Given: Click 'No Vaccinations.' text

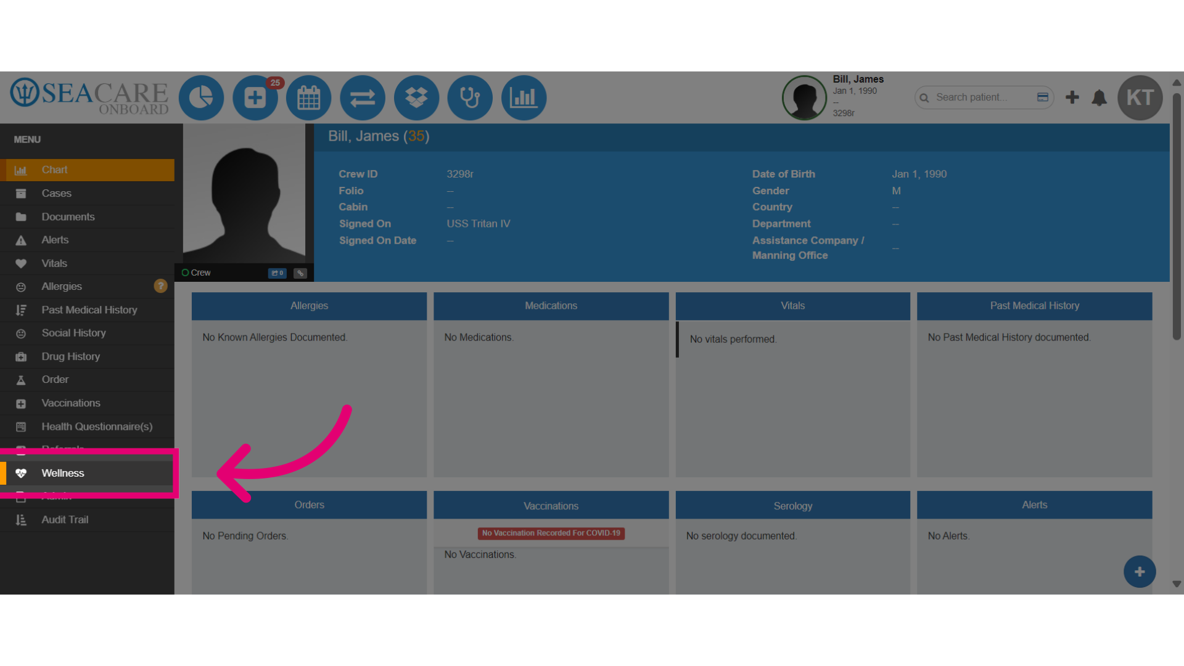Looking at the screenshot, I should pyautogui.click(x=480, y=554).
